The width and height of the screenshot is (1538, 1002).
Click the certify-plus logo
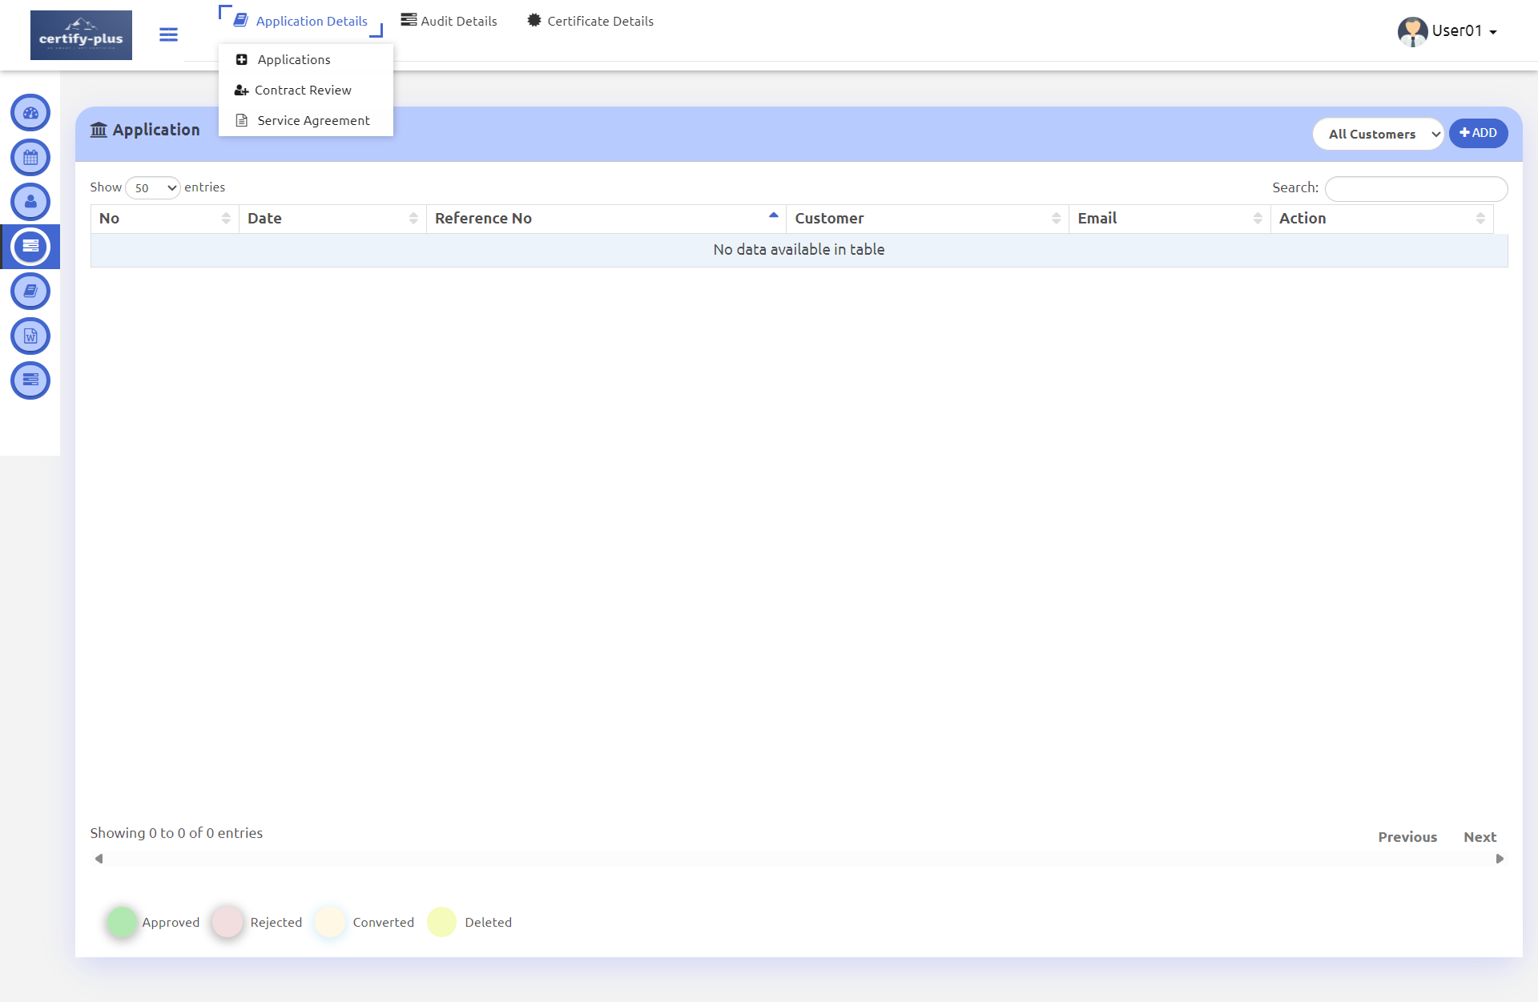point(81,35)
